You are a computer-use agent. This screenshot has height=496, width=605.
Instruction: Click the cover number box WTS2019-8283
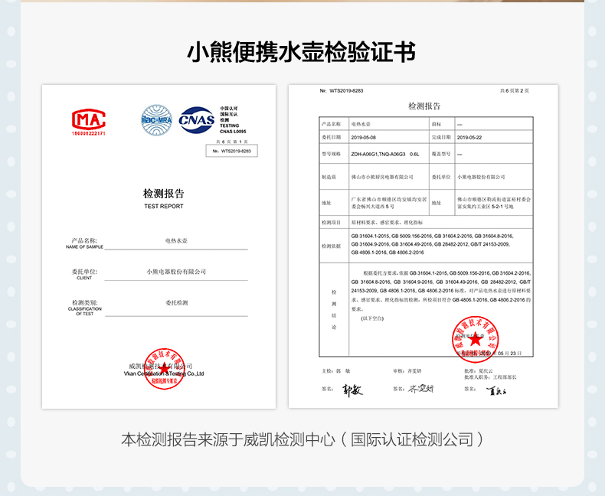click(231, 151)
